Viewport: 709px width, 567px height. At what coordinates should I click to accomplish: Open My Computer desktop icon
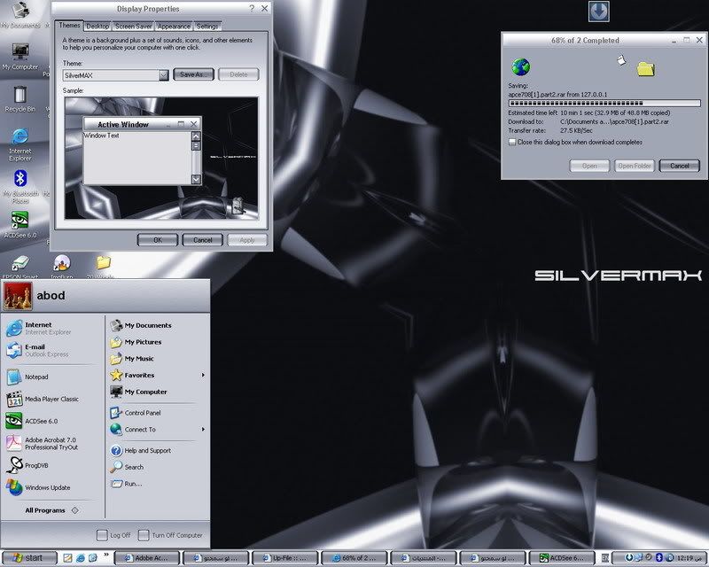click(19, 57)
